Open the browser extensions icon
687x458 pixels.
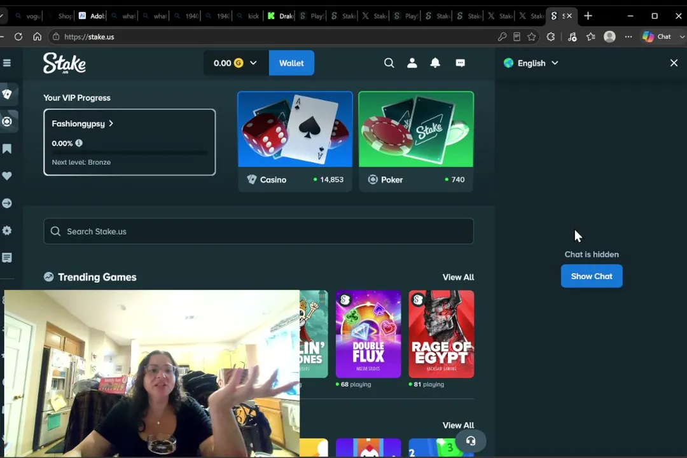(x=551, y=37)
